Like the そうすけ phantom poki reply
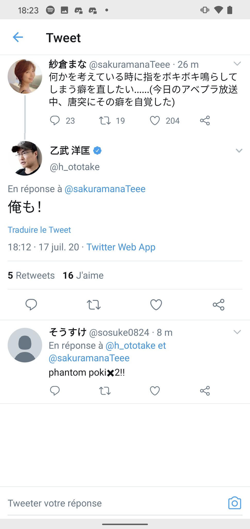This screenshot has width=250, height=529. 155,391
